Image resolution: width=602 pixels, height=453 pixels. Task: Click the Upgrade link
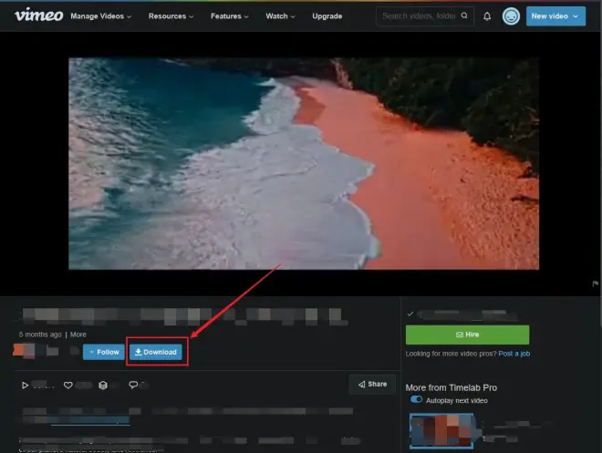coord(327,16)
